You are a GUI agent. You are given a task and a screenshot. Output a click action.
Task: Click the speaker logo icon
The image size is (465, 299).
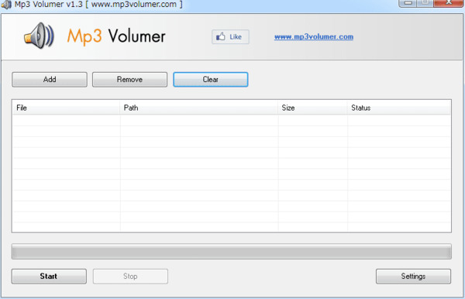coord(40,36)
